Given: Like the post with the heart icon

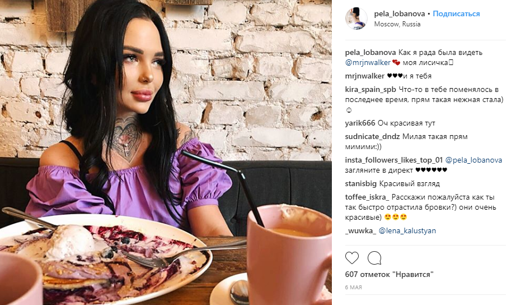Looking at the screenshot, I should 352,258.
